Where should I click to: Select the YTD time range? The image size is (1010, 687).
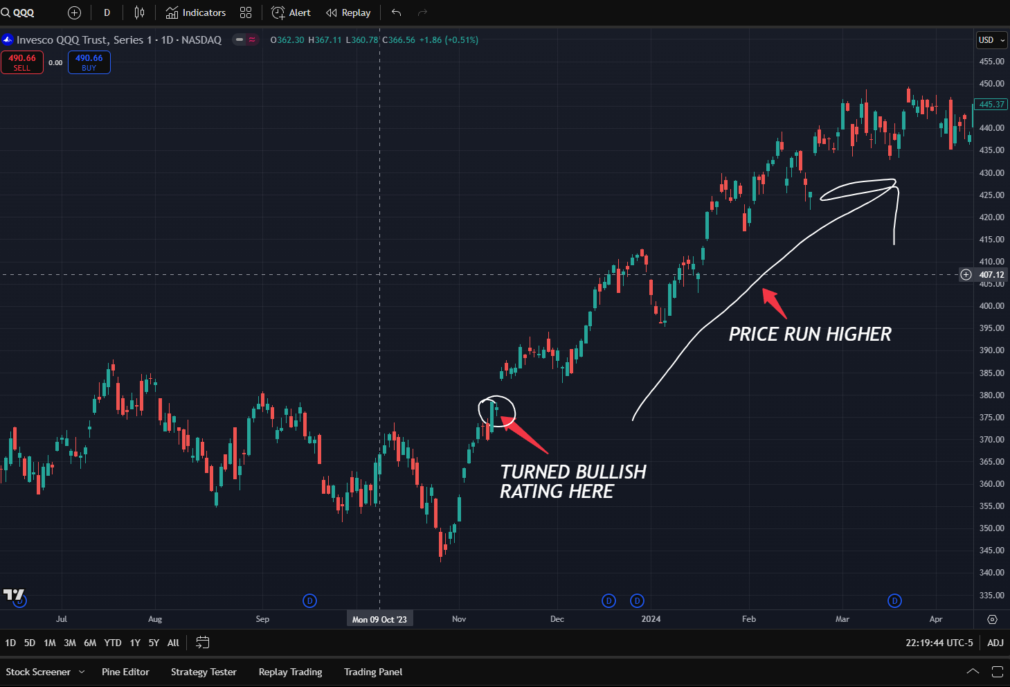(x=113, y=643)
